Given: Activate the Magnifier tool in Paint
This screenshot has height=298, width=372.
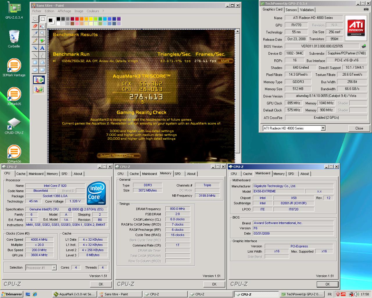Looking at the screenshot, I should click(42, 33).
